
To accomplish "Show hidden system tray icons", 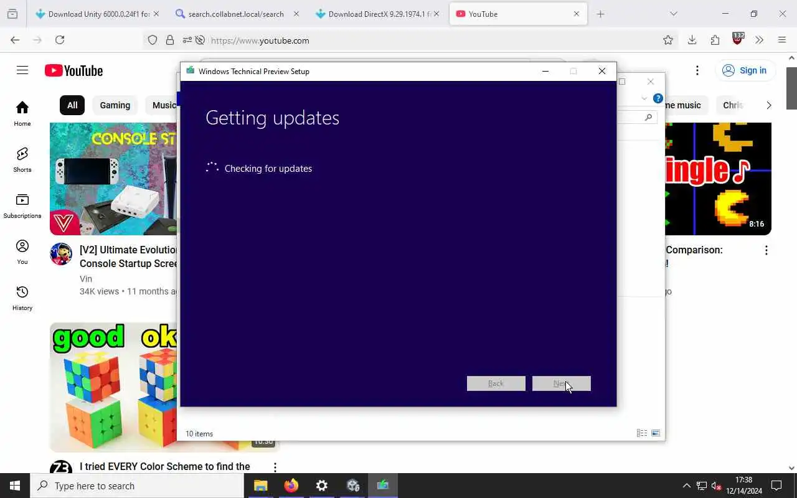I will [x=687, y=486].
